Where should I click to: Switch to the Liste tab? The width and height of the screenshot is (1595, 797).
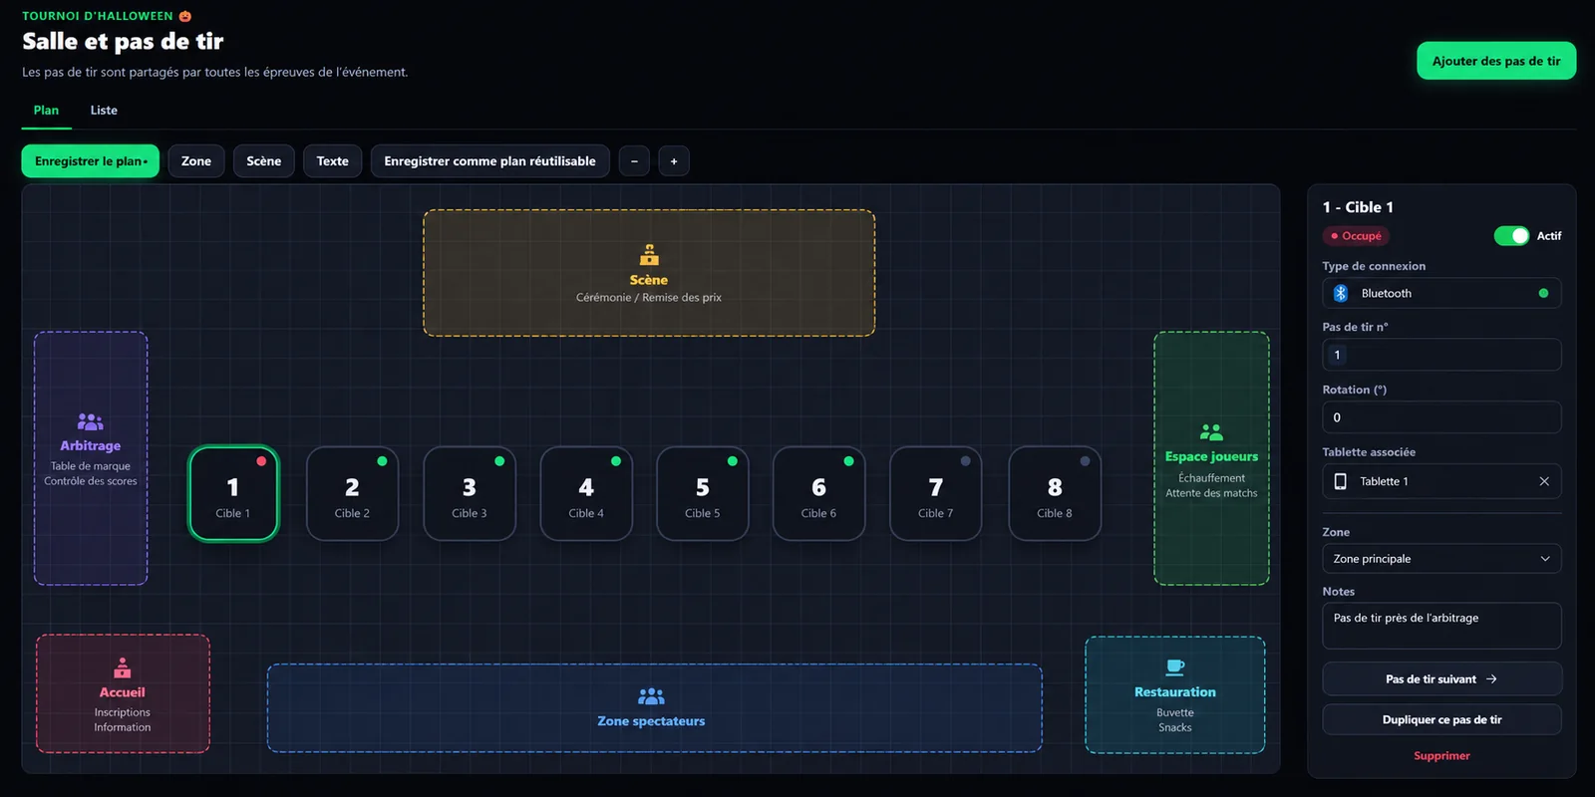point(104,111)
